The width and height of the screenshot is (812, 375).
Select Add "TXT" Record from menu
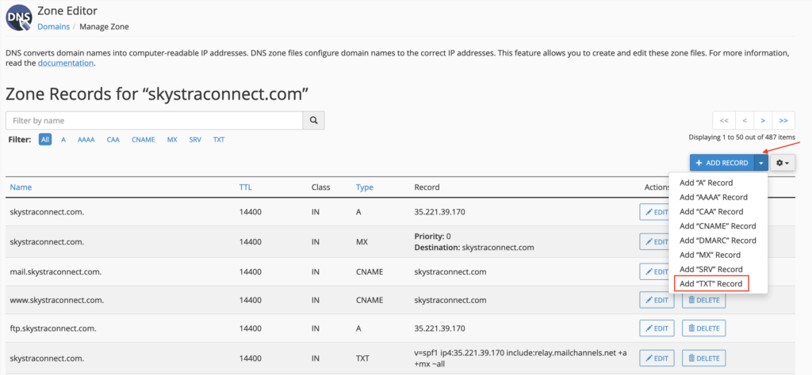pyautogui.click(x=710, y=283)
